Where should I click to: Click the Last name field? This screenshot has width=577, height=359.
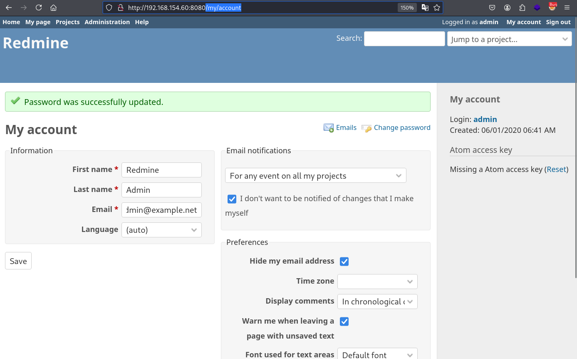(x=161, y=190)
